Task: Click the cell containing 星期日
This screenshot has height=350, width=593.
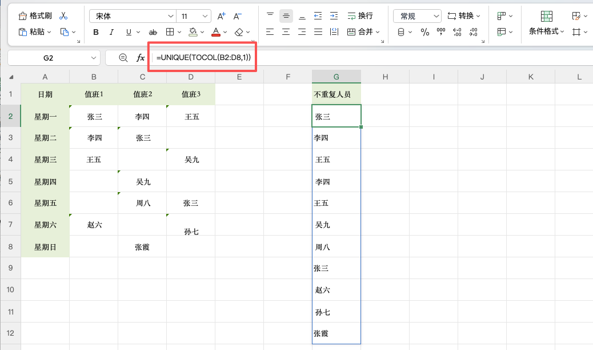Action: [45, 247]
